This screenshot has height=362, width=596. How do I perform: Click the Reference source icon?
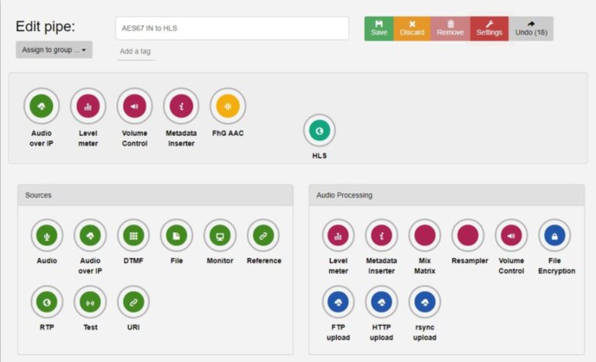pos(263,235)
